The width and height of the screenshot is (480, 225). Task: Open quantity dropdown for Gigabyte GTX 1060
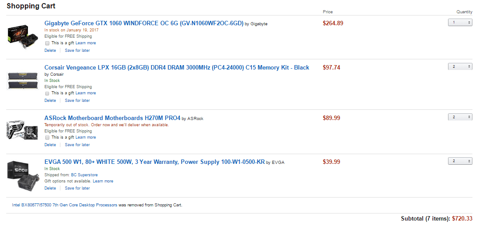click(460, 23)
